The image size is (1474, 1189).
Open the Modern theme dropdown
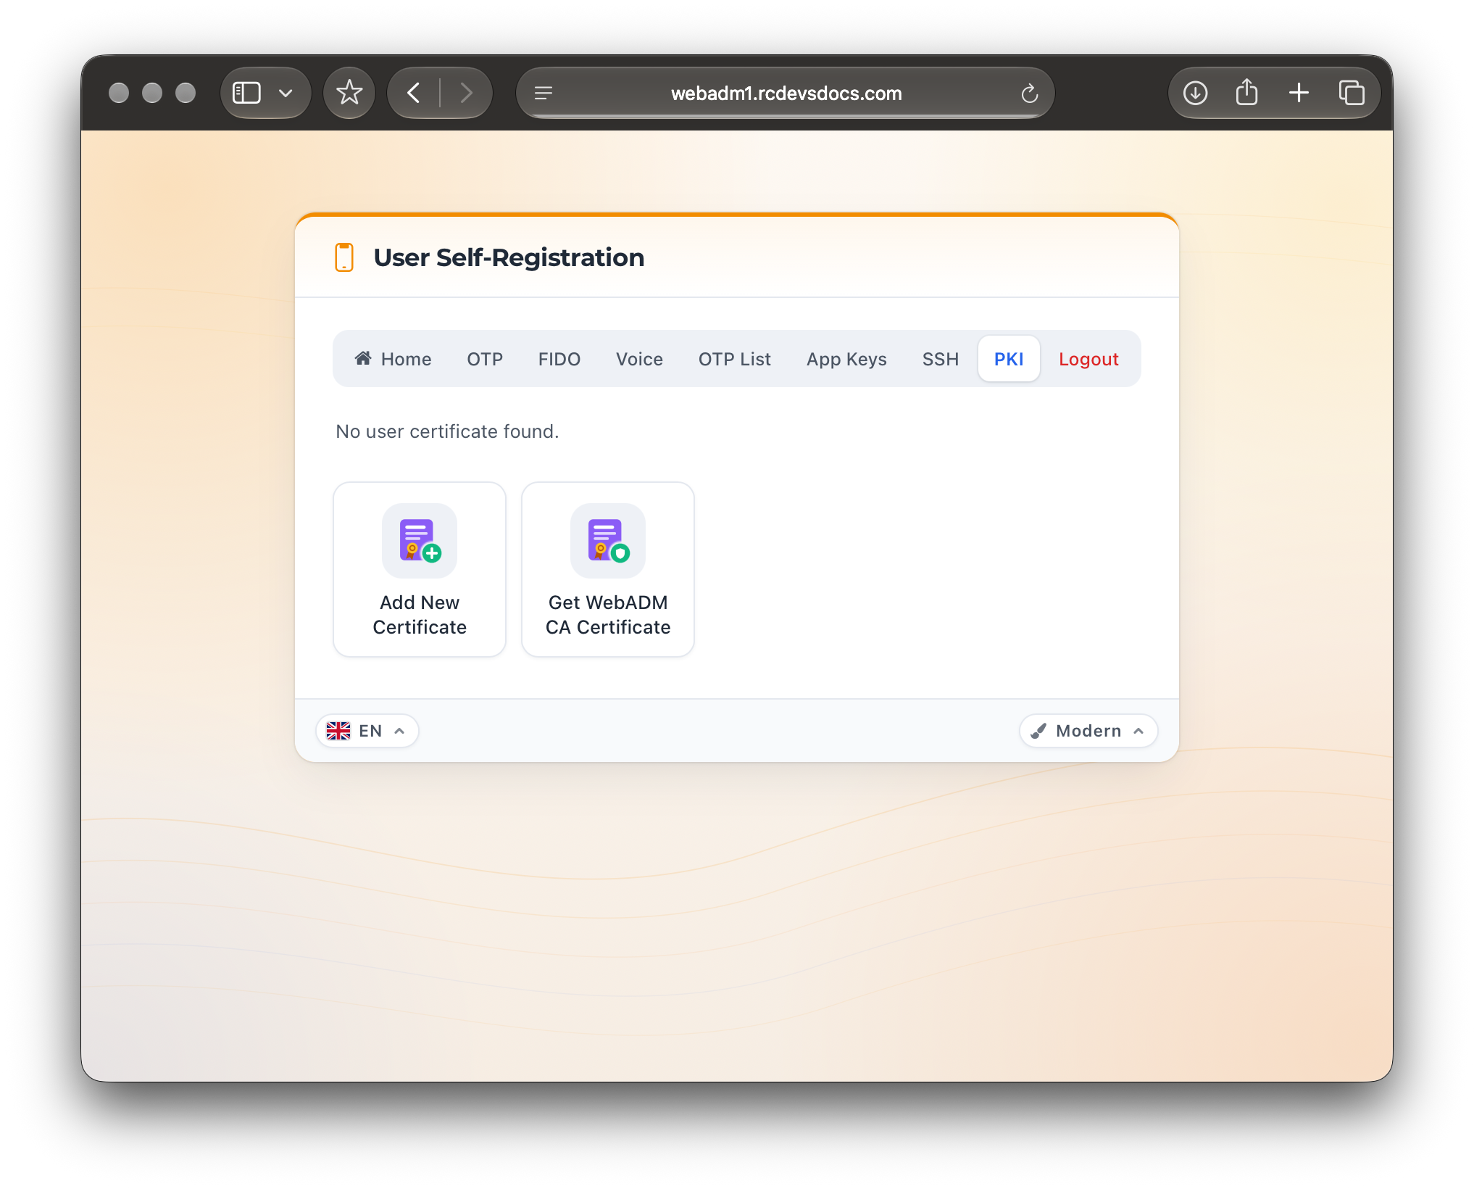coord(1088,731)
